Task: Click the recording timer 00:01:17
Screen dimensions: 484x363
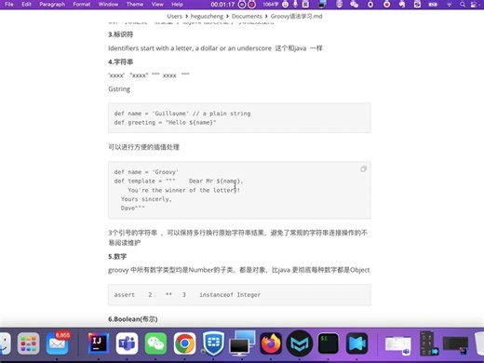Action: point(222,5)
